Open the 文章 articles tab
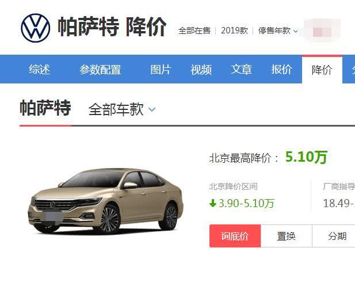Viewport: 355px width, 286px height. (241, 69)
